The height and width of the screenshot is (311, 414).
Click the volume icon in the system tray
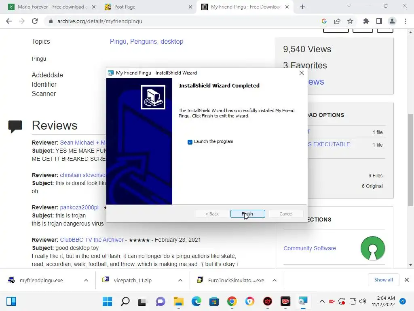[x=363, y=301]
